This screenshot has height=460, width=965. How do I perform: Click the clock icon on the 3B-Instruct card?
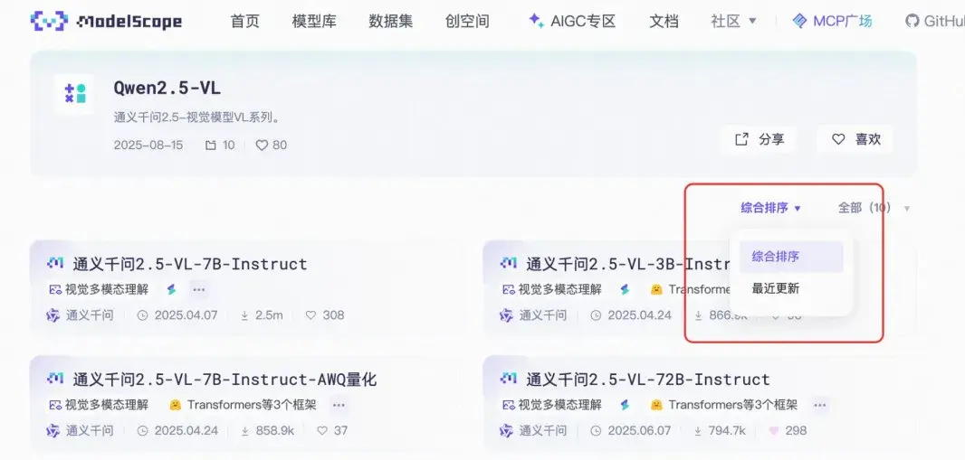(595, 315)
